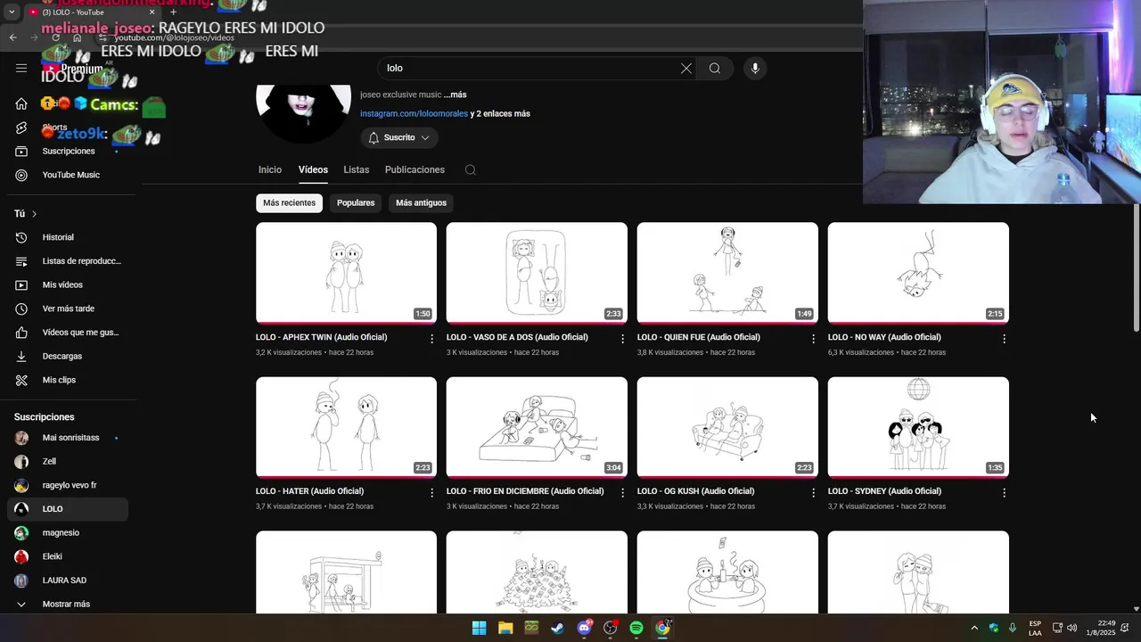Open the options menu for LOLO - QUIEN FUE
1141x642 pixels.
(813, 339)
